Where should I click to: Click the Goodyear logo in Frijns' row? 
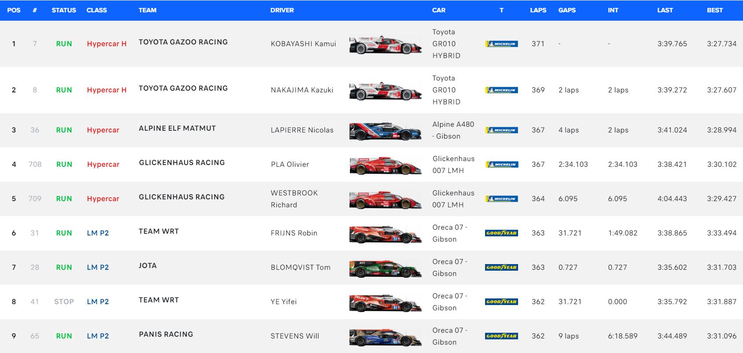click(x=501, y=233)
